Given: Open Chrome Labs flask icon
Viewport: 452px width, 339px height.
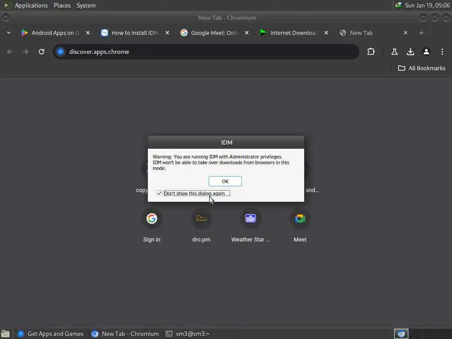Looking at the screenshot, I should pos(394,52).
